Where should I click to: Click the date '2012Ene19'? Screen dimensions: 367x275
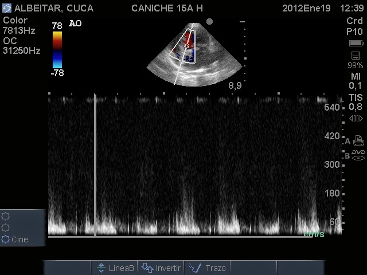pos(306,8)
